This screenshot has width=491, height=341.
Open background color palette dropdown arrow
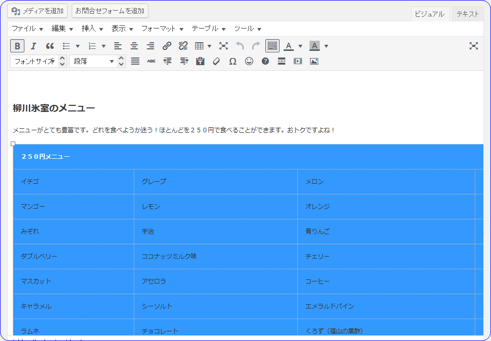[326, 46]
